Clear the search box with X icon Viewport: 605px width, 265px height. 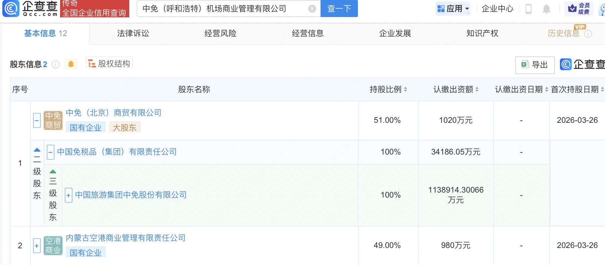(312, 9)
